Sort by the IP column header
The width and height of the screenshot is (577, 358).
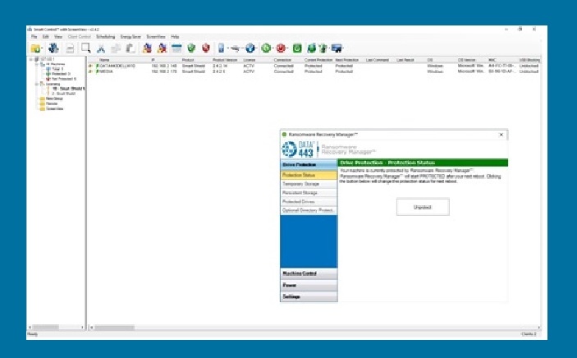click(153, 60)
